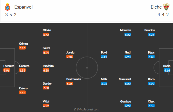The width and height of the screenshot is (173, 112).
Task: Open the Elche team name link
Action: (156, 7)
